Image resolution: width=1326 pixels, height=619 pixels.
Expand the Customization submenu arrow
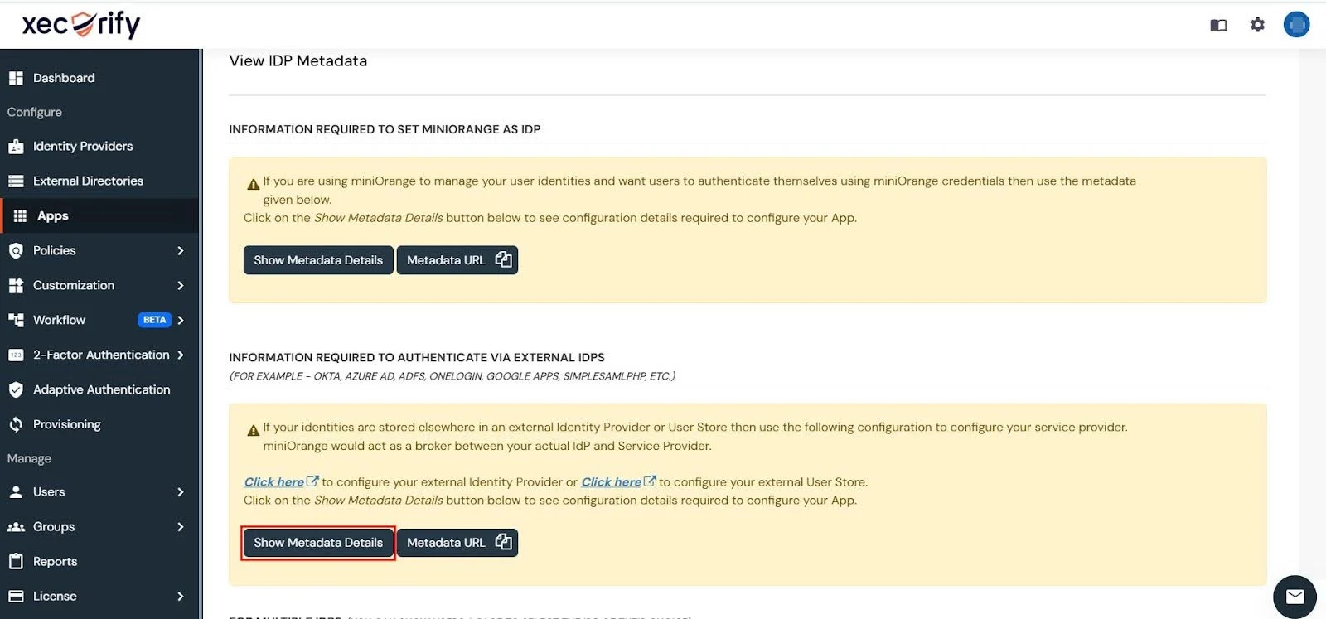181,285
